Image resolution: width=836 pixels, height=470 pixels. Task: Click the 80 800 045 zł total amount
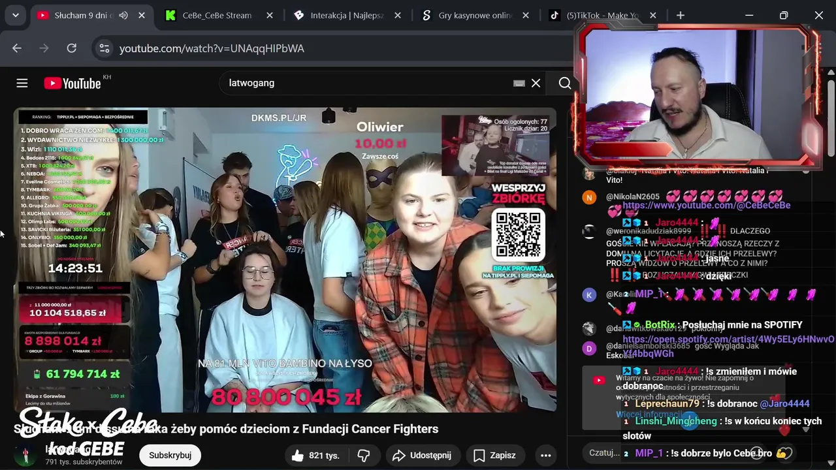(286, 397)
